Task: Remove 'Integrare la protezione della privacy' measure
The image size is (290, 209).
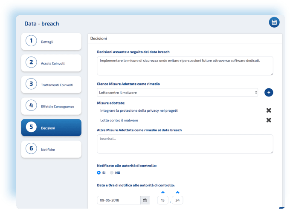Action: 269,110
